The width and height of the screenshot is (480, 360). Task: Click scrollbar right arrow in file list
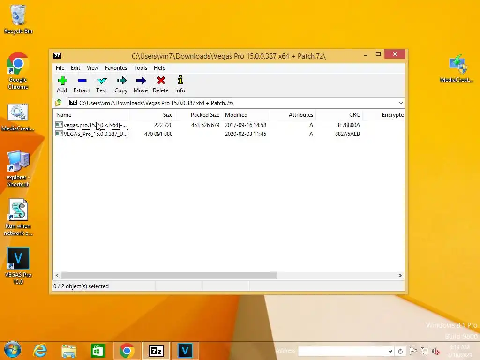(400, 276)
